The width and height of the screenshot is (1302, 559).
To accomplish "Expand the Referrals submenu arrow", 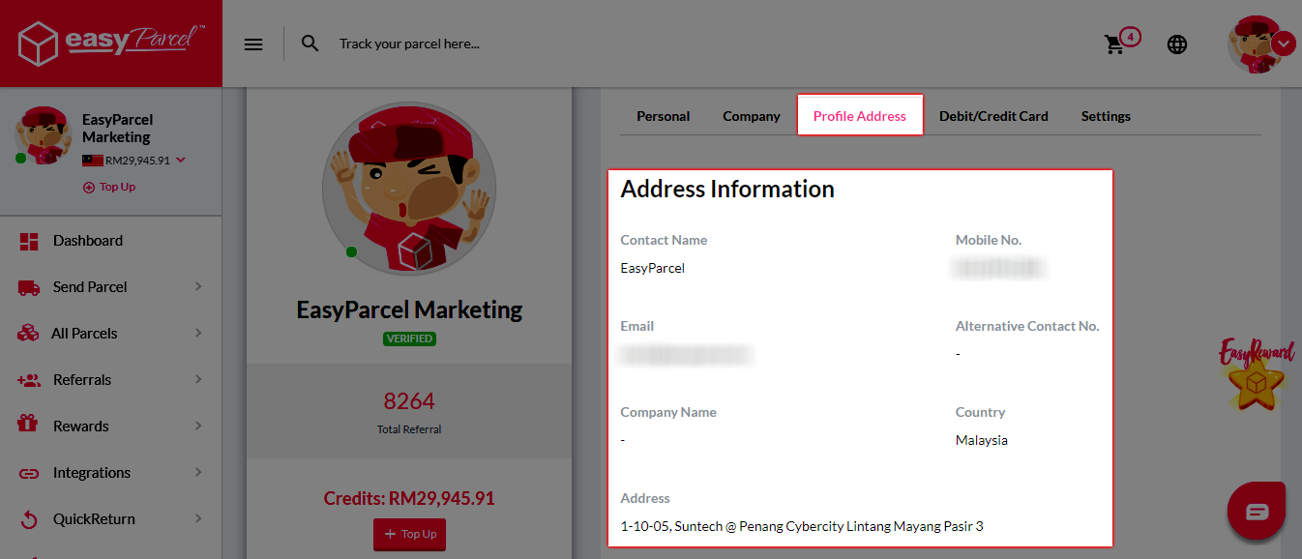I will click(198, 380).
